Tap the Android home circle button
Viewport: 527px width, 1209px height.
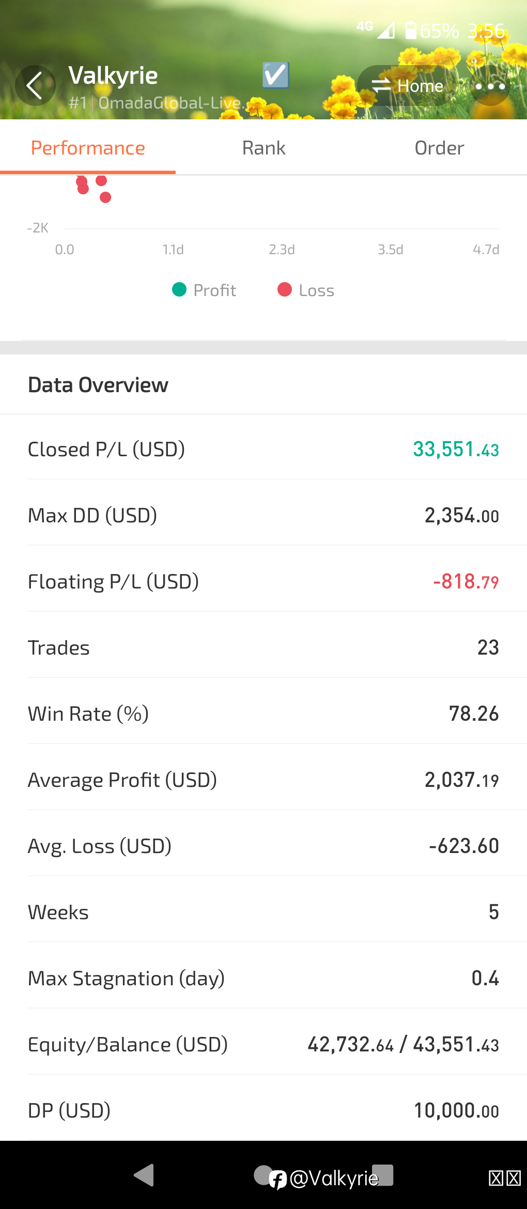coord(263,1175)
